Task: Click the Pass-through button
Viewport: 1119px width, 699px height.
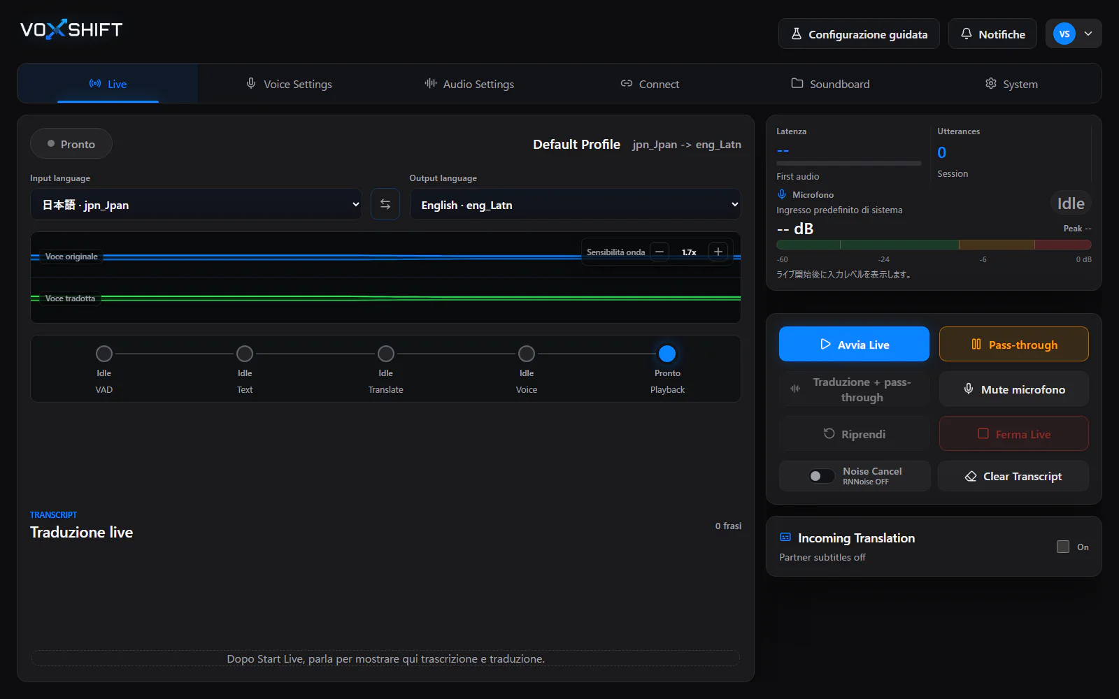Action: tap(1013, 344)
